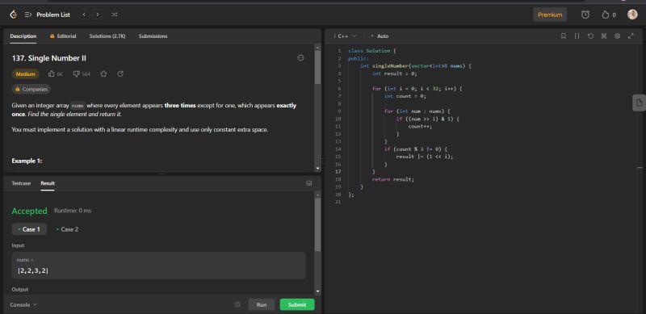Open the Editorial tab
Viewport: 646px width, 314px height.
coord(63,36)
